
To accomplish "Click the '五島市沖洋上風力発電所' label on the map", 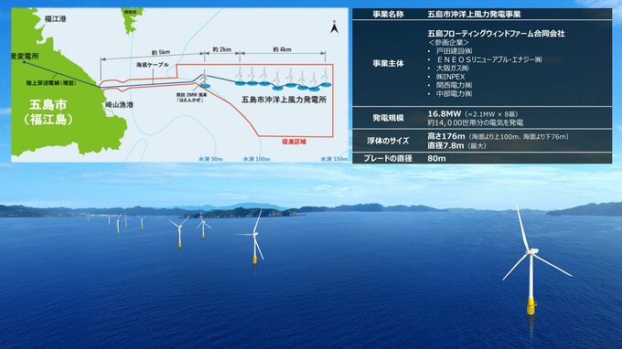I will [284, 100].
